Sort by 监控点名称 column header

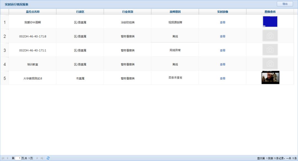click(x=32, y=12)
